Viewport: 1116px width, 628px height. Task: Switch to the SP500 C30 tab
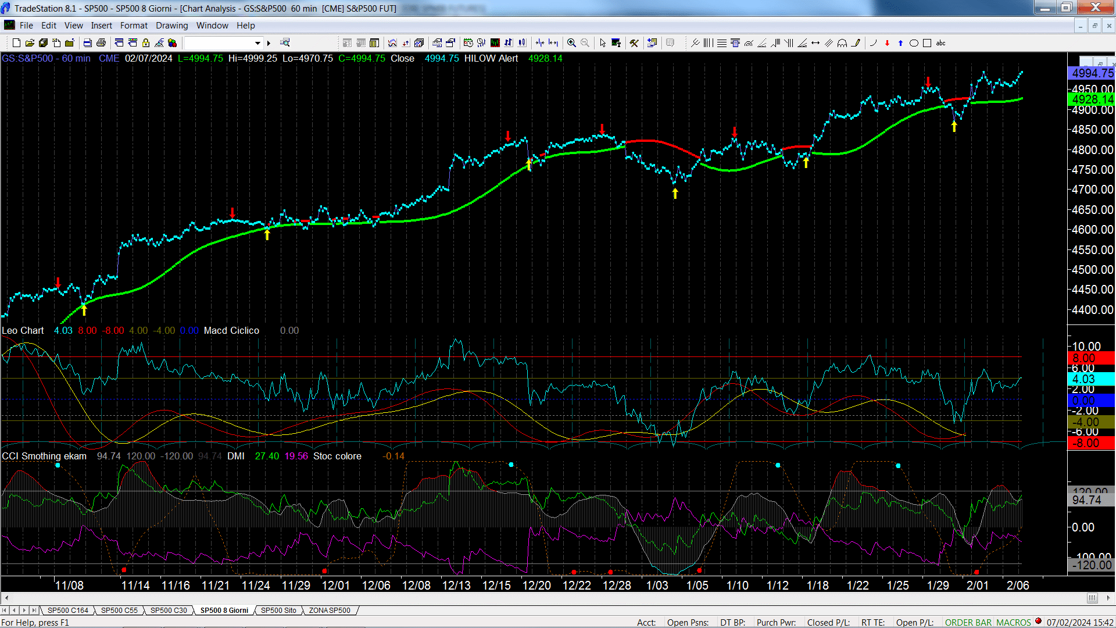coord(169,611)
